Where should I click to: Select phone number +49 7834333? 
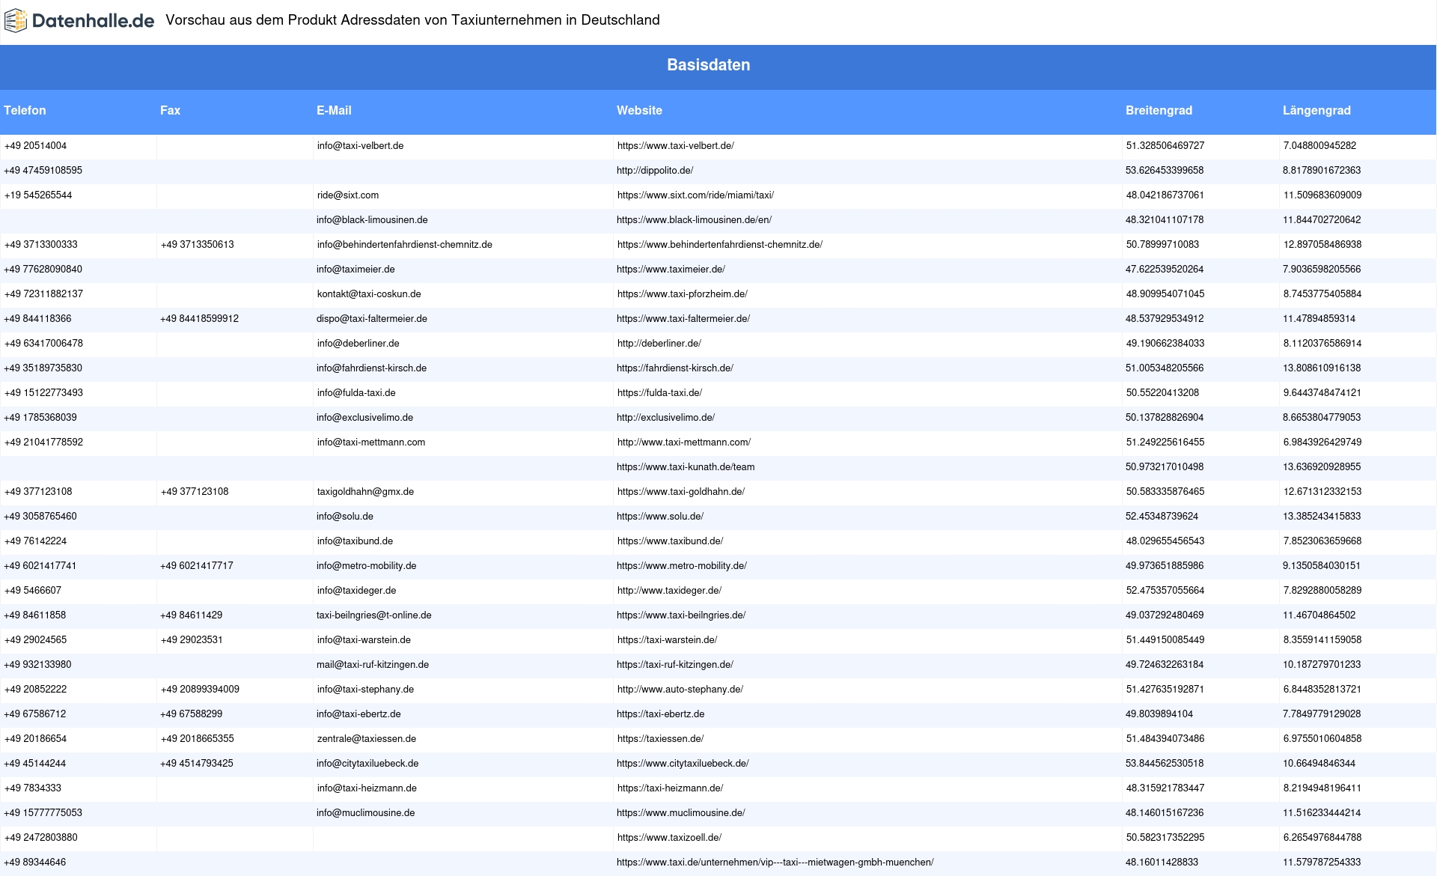[33, 788]
